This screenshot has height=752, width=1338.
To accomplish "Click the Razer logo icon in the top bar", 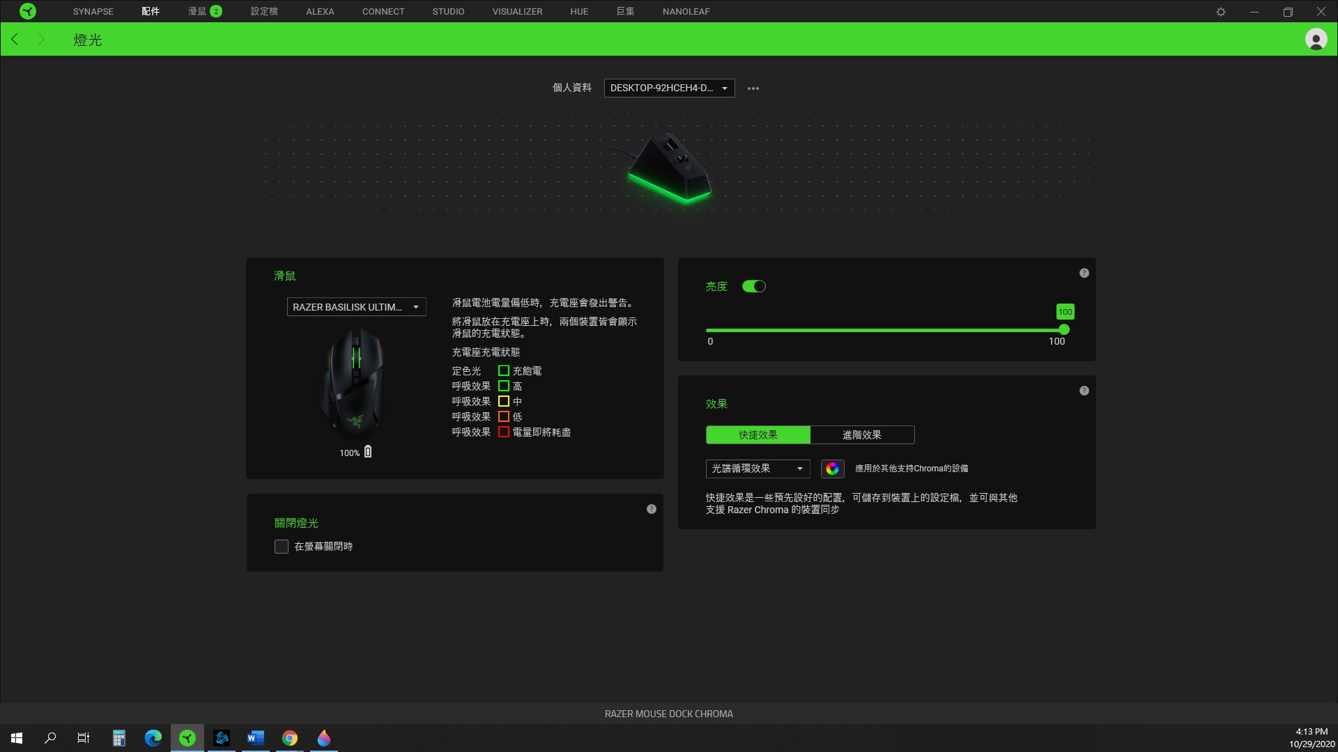I will pos(28,11).
